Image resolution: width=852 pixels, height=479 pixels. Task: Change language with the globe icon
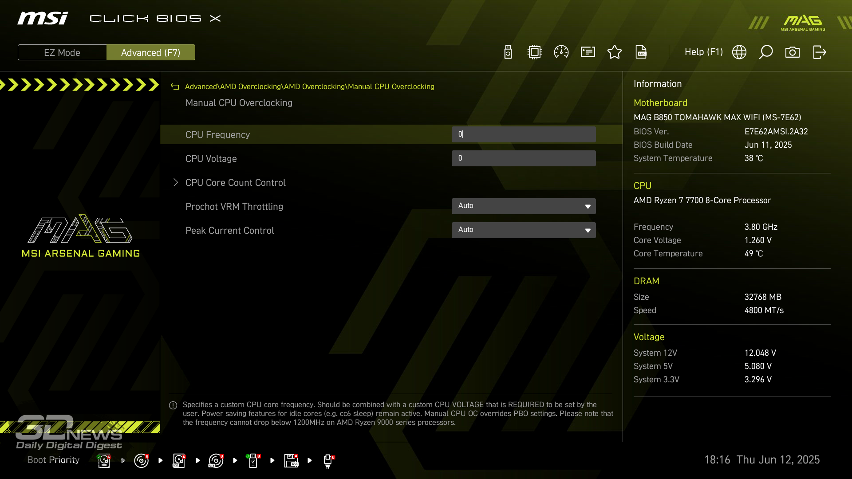point(739,52)
